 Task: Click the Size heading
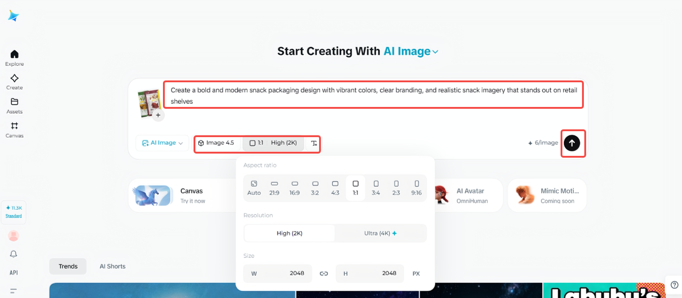click(x=249, y=256)
